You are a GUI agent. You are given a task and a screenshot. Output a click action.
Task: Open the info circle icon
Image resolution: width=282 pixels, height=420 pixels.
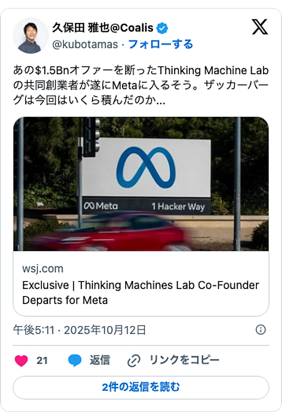coord(261,330)
